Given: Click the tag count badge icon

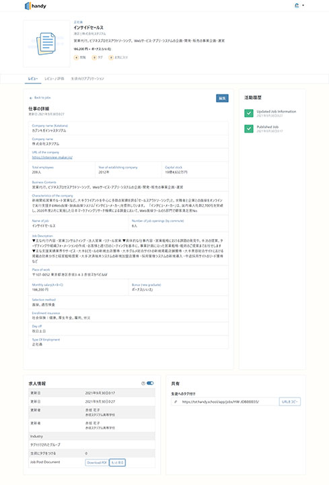Looking at the screenshot, I should 94,57.
